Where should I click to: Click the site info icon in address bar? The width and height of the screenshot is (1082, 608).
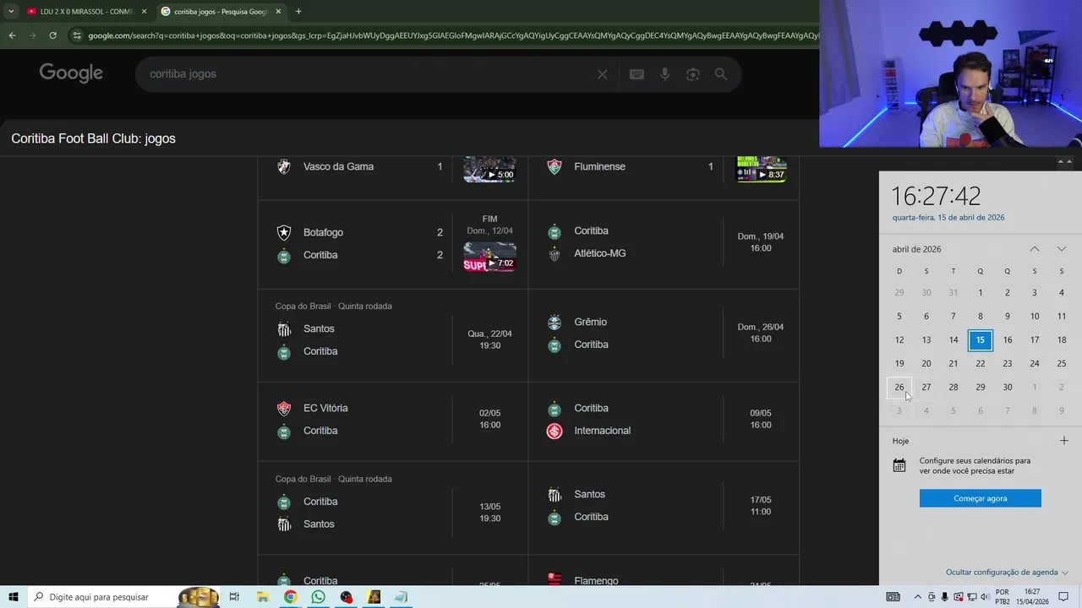(x=77, y=35)
